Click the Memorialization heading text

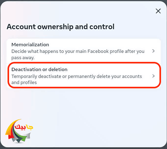[x=30, y=45]
